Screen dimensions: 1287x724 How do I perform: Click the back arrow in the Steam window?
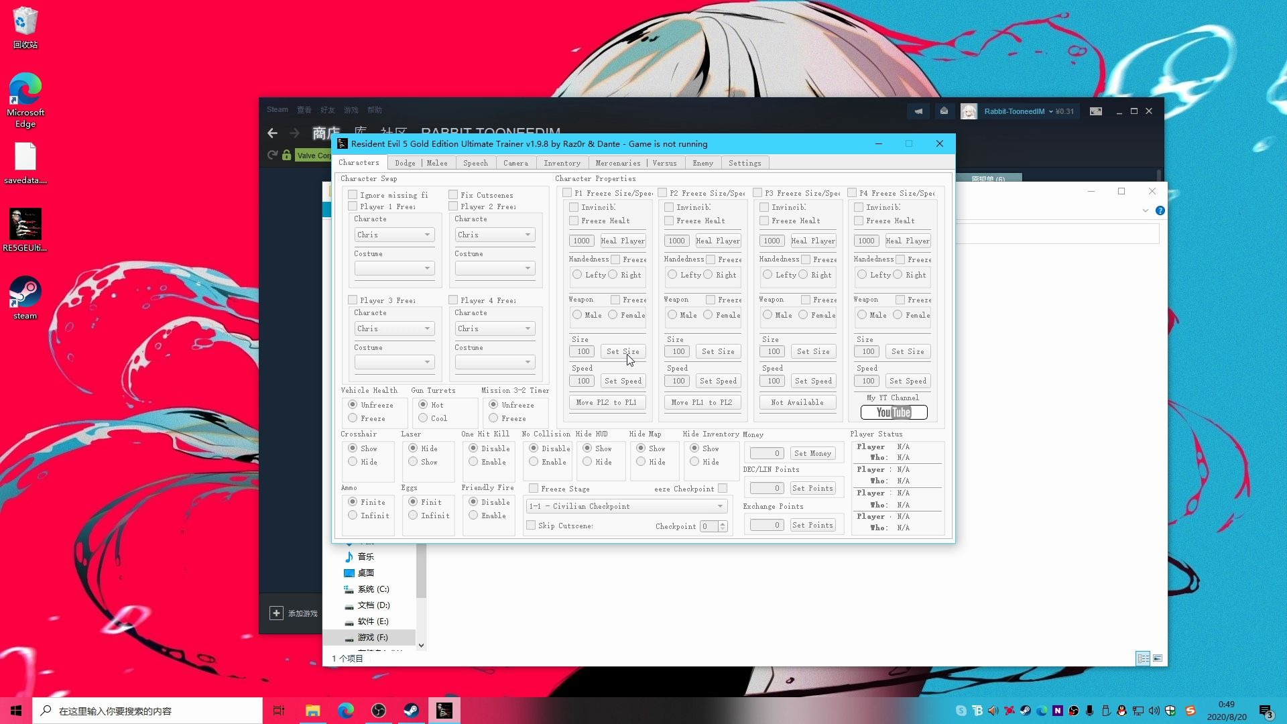pos(272,133)
